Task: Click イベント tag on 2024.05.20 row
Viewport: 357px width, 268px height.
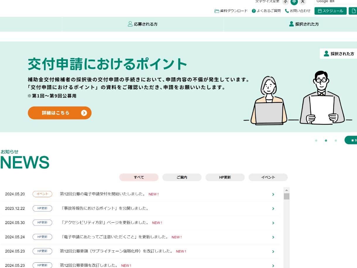Action: coord(42,194)
